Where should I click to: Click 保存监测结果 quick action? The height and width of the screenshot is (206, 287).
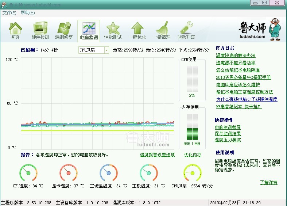[228, 134]
